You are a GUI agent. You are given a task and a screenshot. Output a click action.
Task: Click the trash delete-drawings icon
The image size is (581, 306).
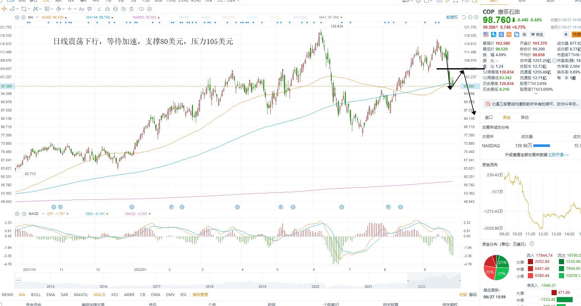coord(131,9)
